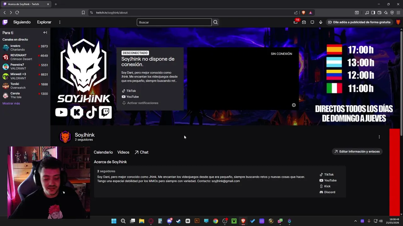
Task: Expand sidebar with Mostrar más
Action: pyautogui.click(x=11, y=103)
